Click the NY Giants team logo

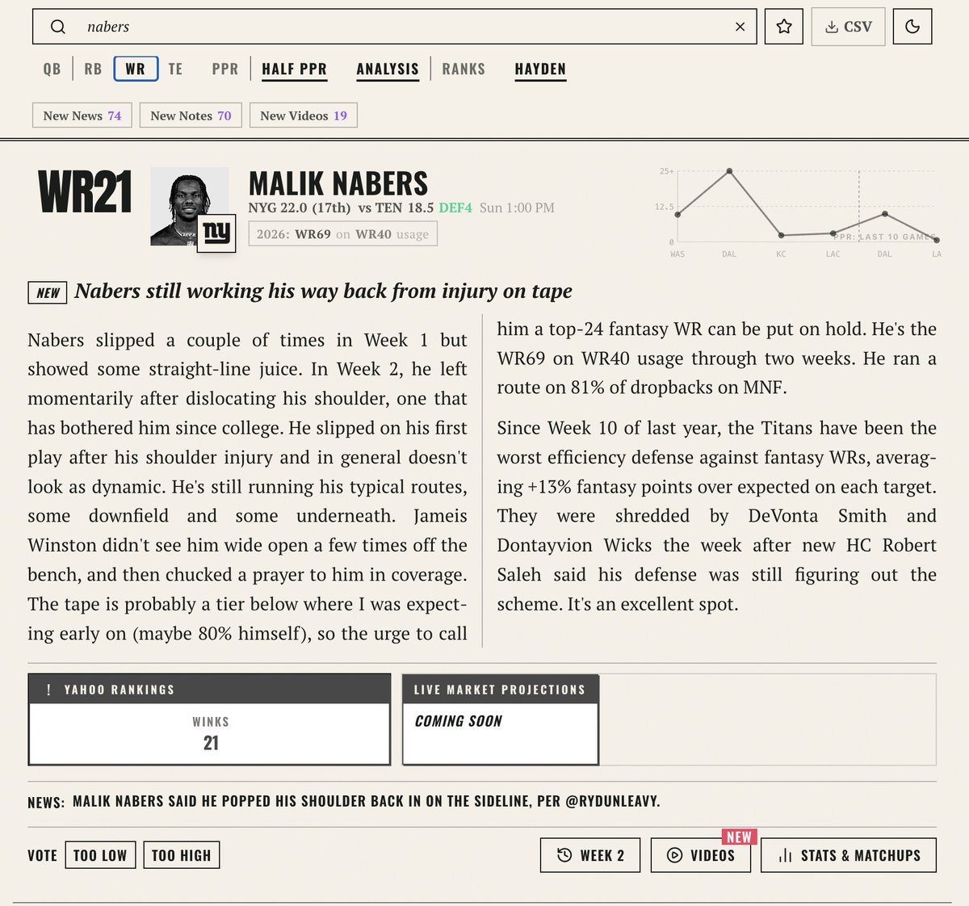point(216,233)
